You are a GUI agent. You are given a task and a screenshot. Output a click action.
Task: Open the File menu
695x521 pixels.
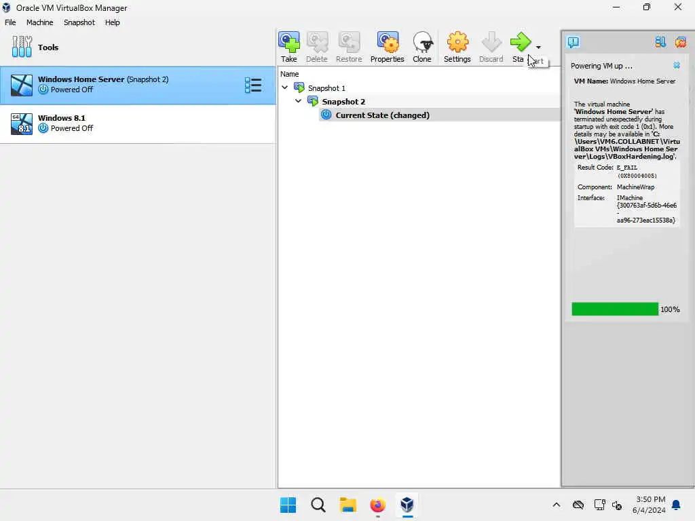pyautogui.click(x=10, y=22)
